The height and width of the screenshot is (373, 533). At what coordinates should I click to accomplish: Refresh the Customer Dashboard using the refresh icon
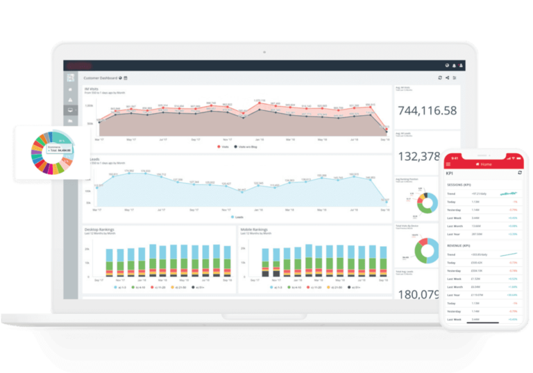[x=439, y=78]
